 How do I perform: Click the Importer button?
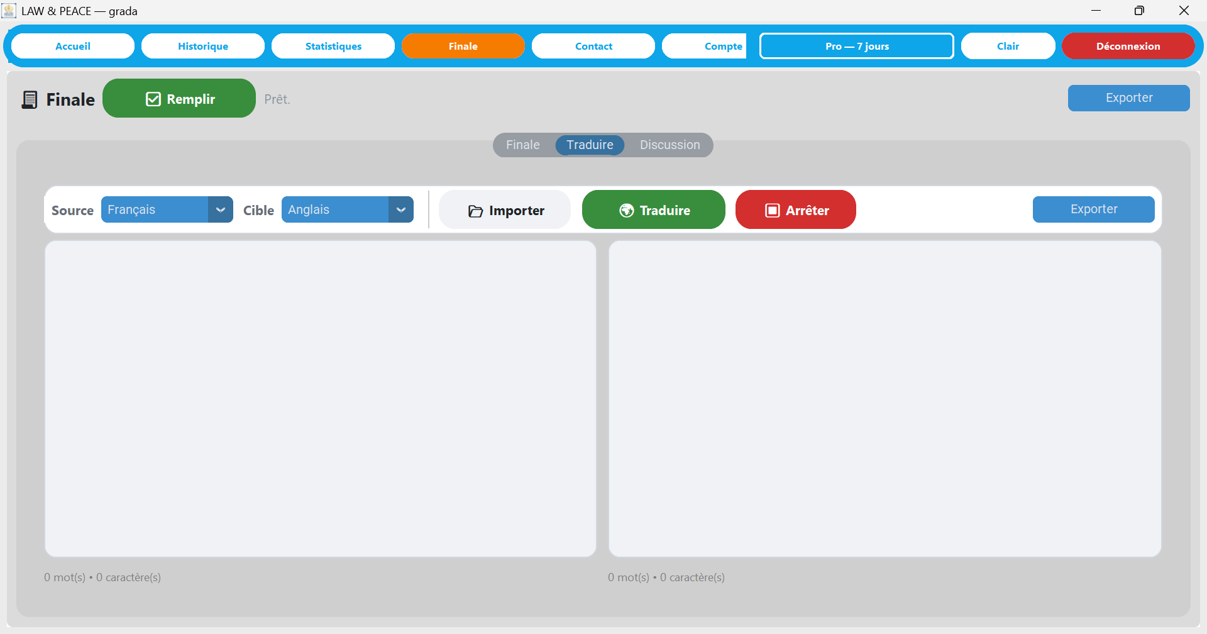[x=505, y=209]
